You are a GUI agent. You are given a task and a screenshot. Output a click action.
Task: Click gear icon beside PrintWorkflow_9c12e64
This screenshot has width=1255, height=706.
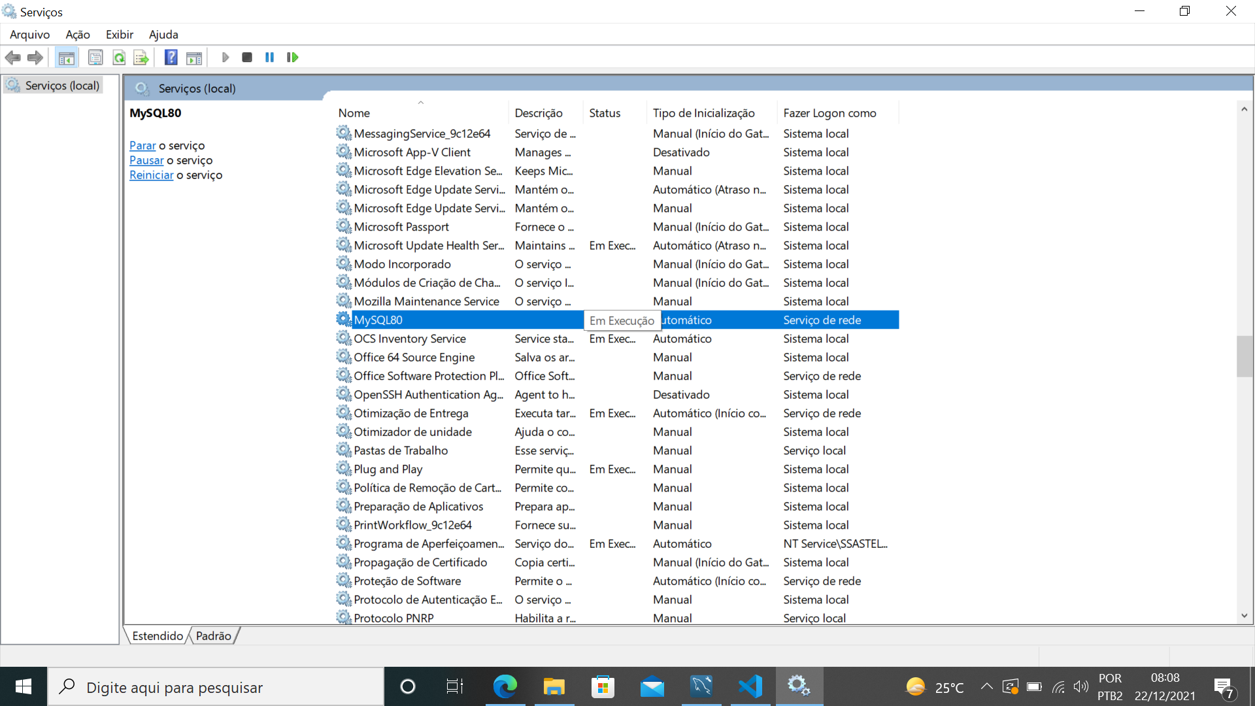344,524
